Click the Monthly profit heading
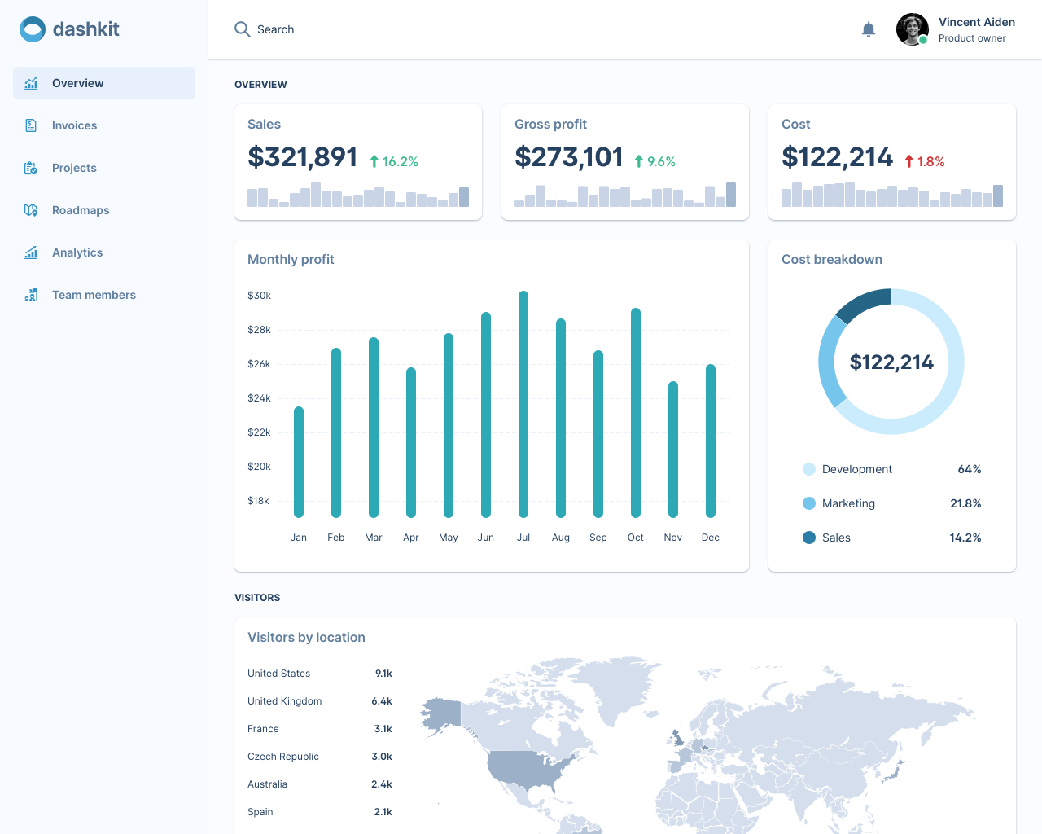 click(291, 259)
